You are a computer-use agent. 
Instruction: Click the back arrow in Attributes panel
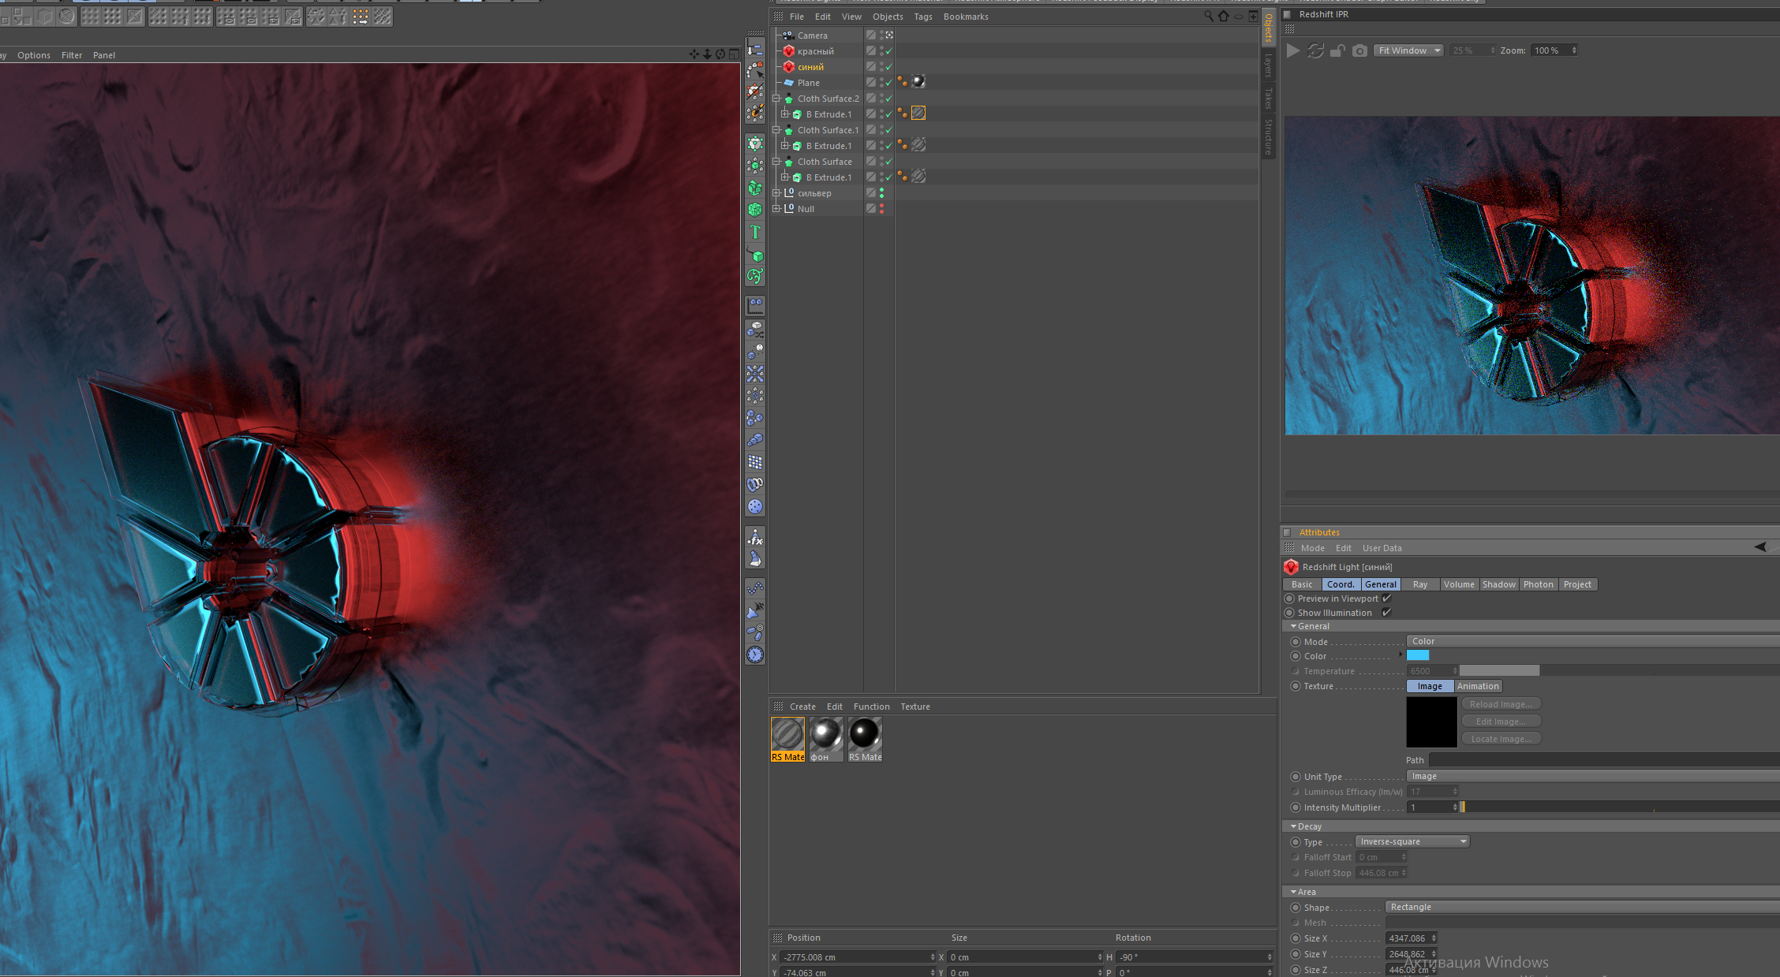(1760, 546)
